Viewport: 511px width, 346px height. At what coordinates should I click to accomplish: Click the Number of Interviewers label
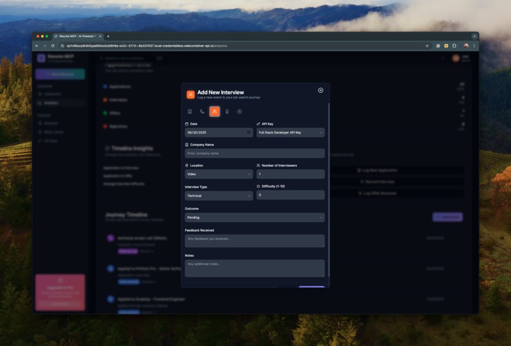(279, 166)
